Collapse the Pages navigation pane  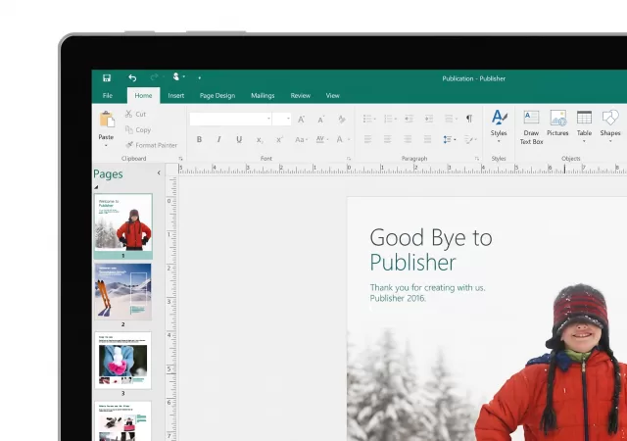coord(159,172)
